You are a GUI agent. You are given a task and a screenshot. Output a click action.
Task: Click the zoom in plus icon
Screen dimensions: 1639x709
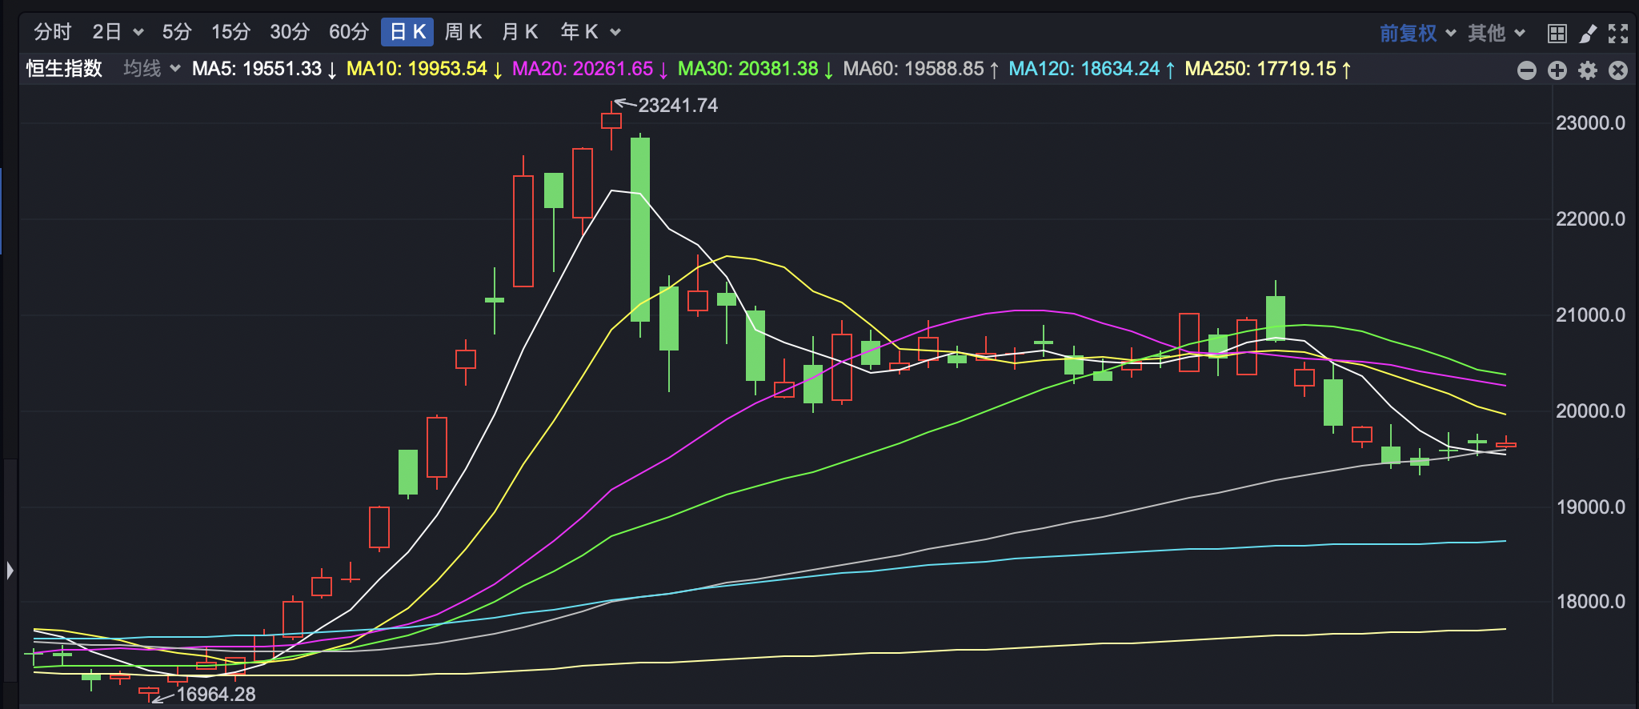coord(1557,70)
